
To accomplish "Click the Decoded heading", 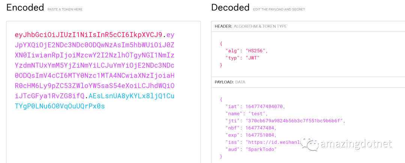I will tap(230, 7).
